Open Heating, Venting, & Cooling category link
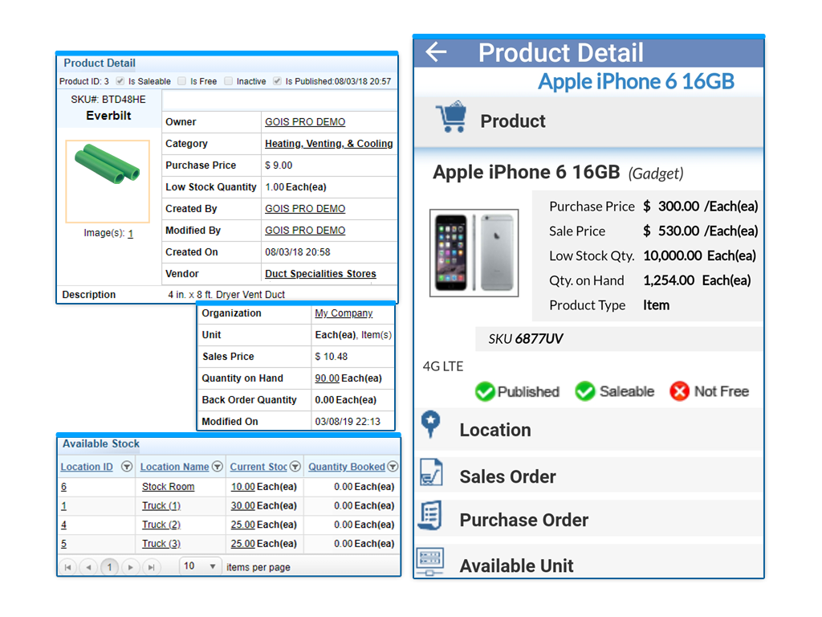822x617 pixels. click(x=328, y=143)
